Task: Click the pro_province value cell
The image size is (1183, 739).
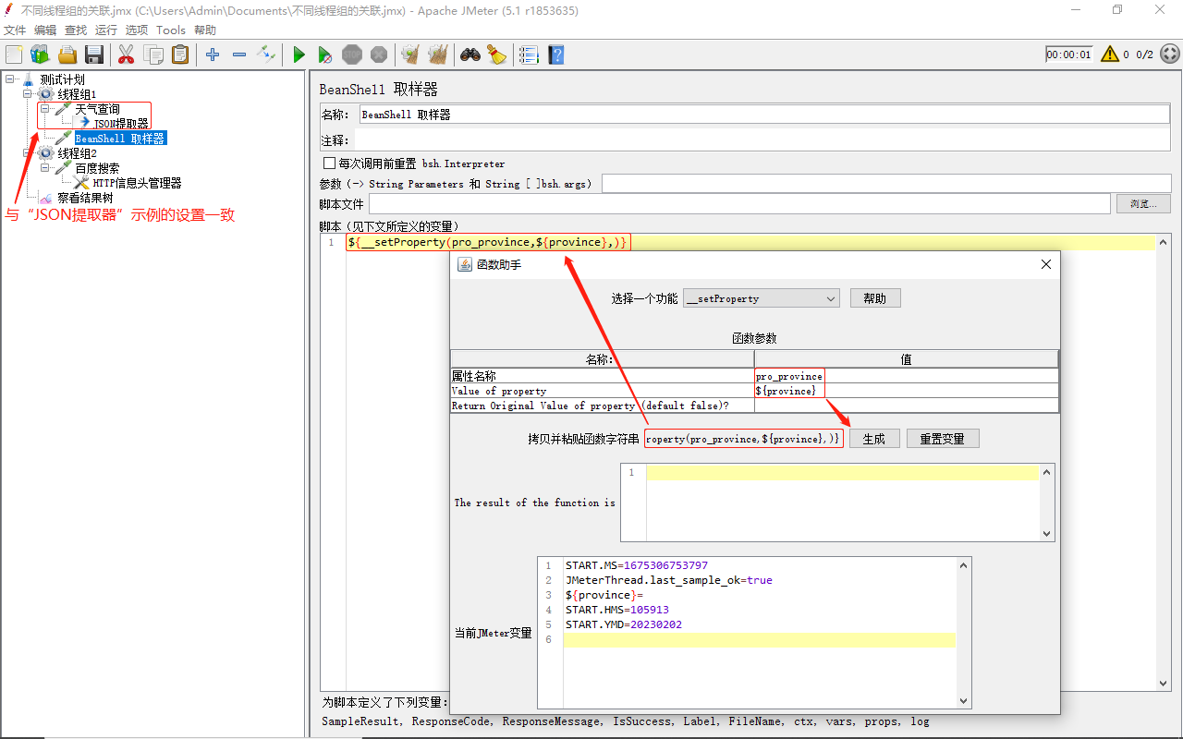Action: 906,376
